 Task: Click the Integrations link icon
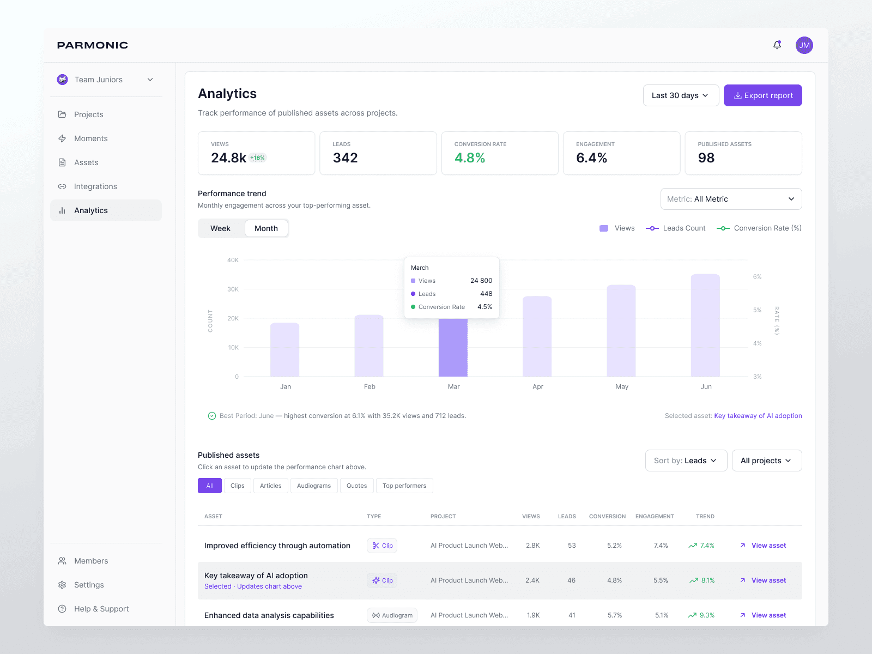[62, 186]
